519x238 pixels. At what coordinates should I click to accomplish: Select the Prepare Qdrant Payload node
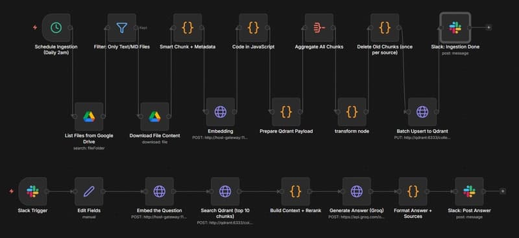tap(286, 112)
